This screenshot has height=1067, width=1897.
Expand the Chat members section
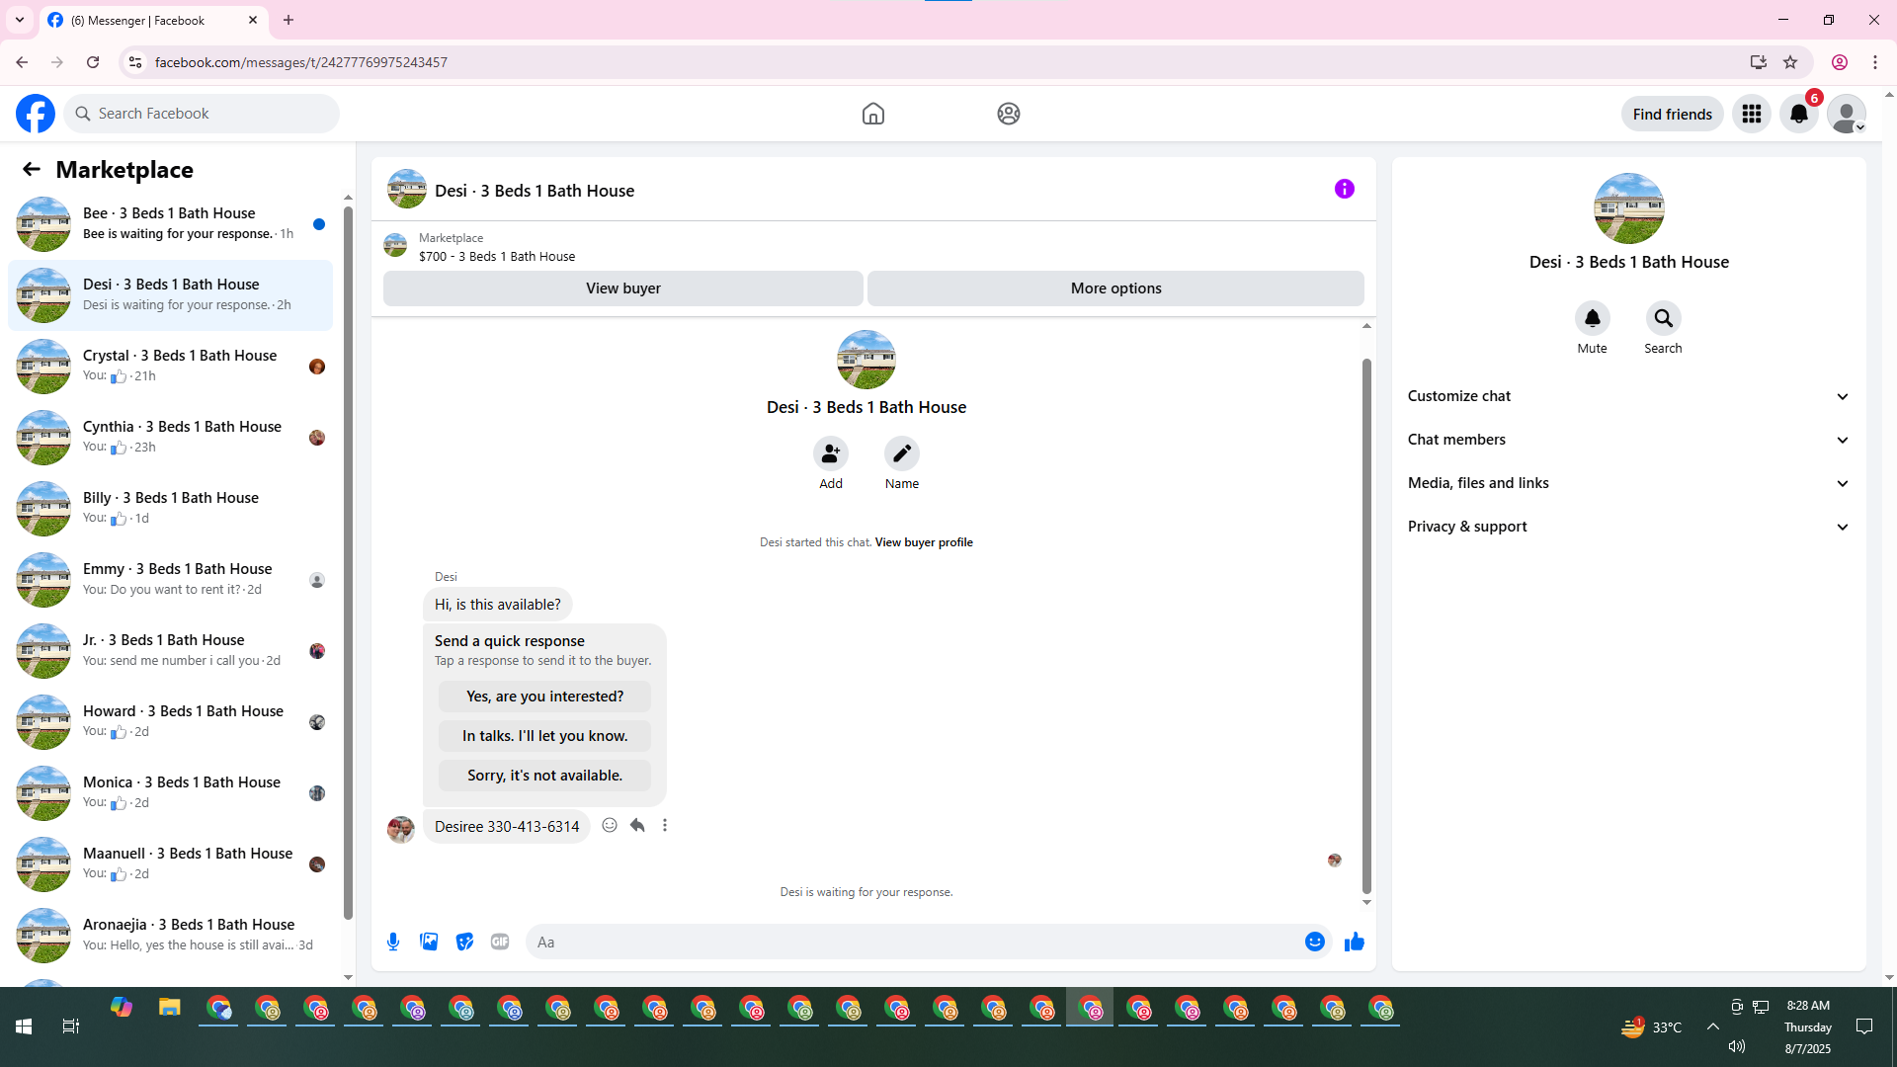[1628, 440]
